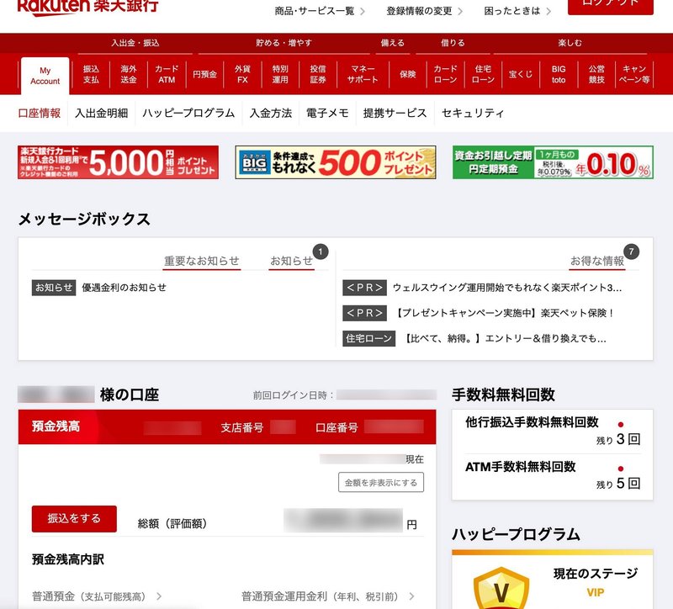The image size is (673, 609).
Task: Select セキュリティ sub-tab
Action: pos(473,114)
